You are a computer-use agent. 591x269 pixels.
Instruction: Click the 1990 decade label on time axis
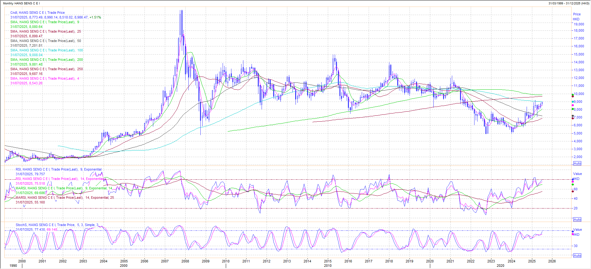13,266
